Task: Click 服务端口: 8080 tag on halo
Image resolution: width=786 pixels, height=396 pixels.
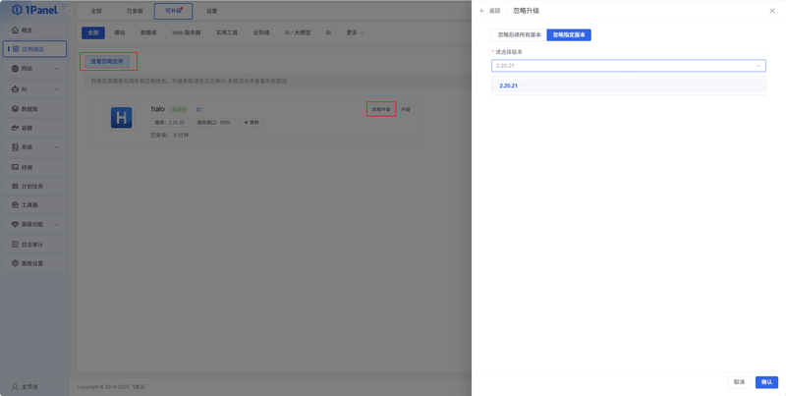Action: 214,122
